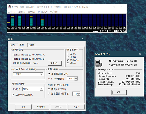Open the 表示(V) menu
The image size is (146, 114).
[31, 12]
